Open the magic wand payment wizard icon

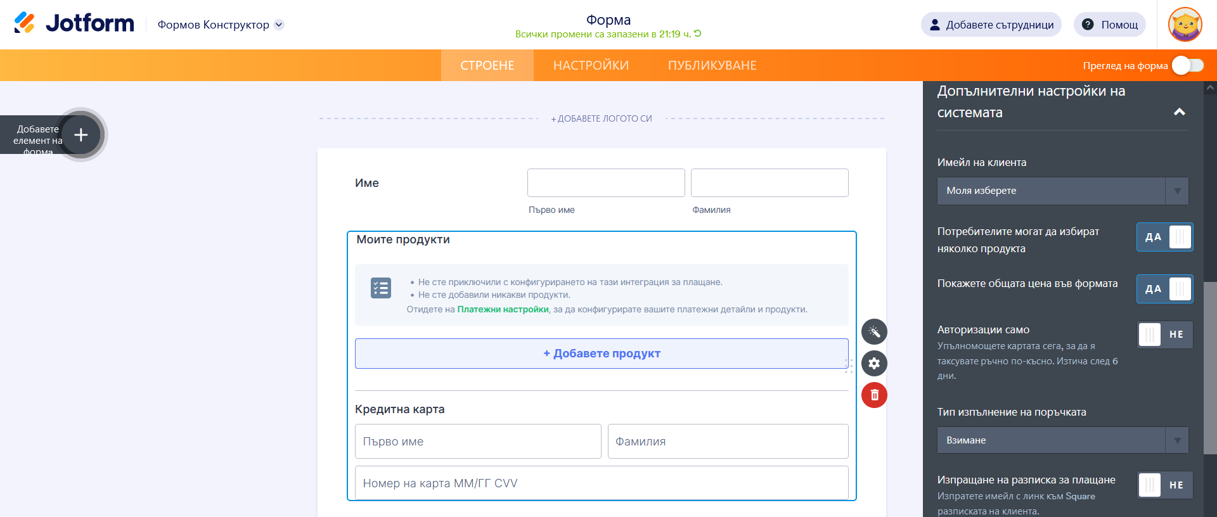pos(874,332)
